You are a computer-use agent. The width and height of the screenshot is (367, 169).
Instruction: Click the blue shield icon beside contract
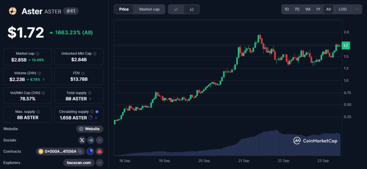pyautogui.click(x=91, y=151)
